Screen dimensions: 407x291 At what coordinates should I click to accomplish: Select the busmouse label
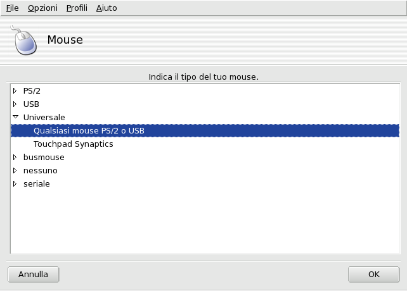pos(44,157)
